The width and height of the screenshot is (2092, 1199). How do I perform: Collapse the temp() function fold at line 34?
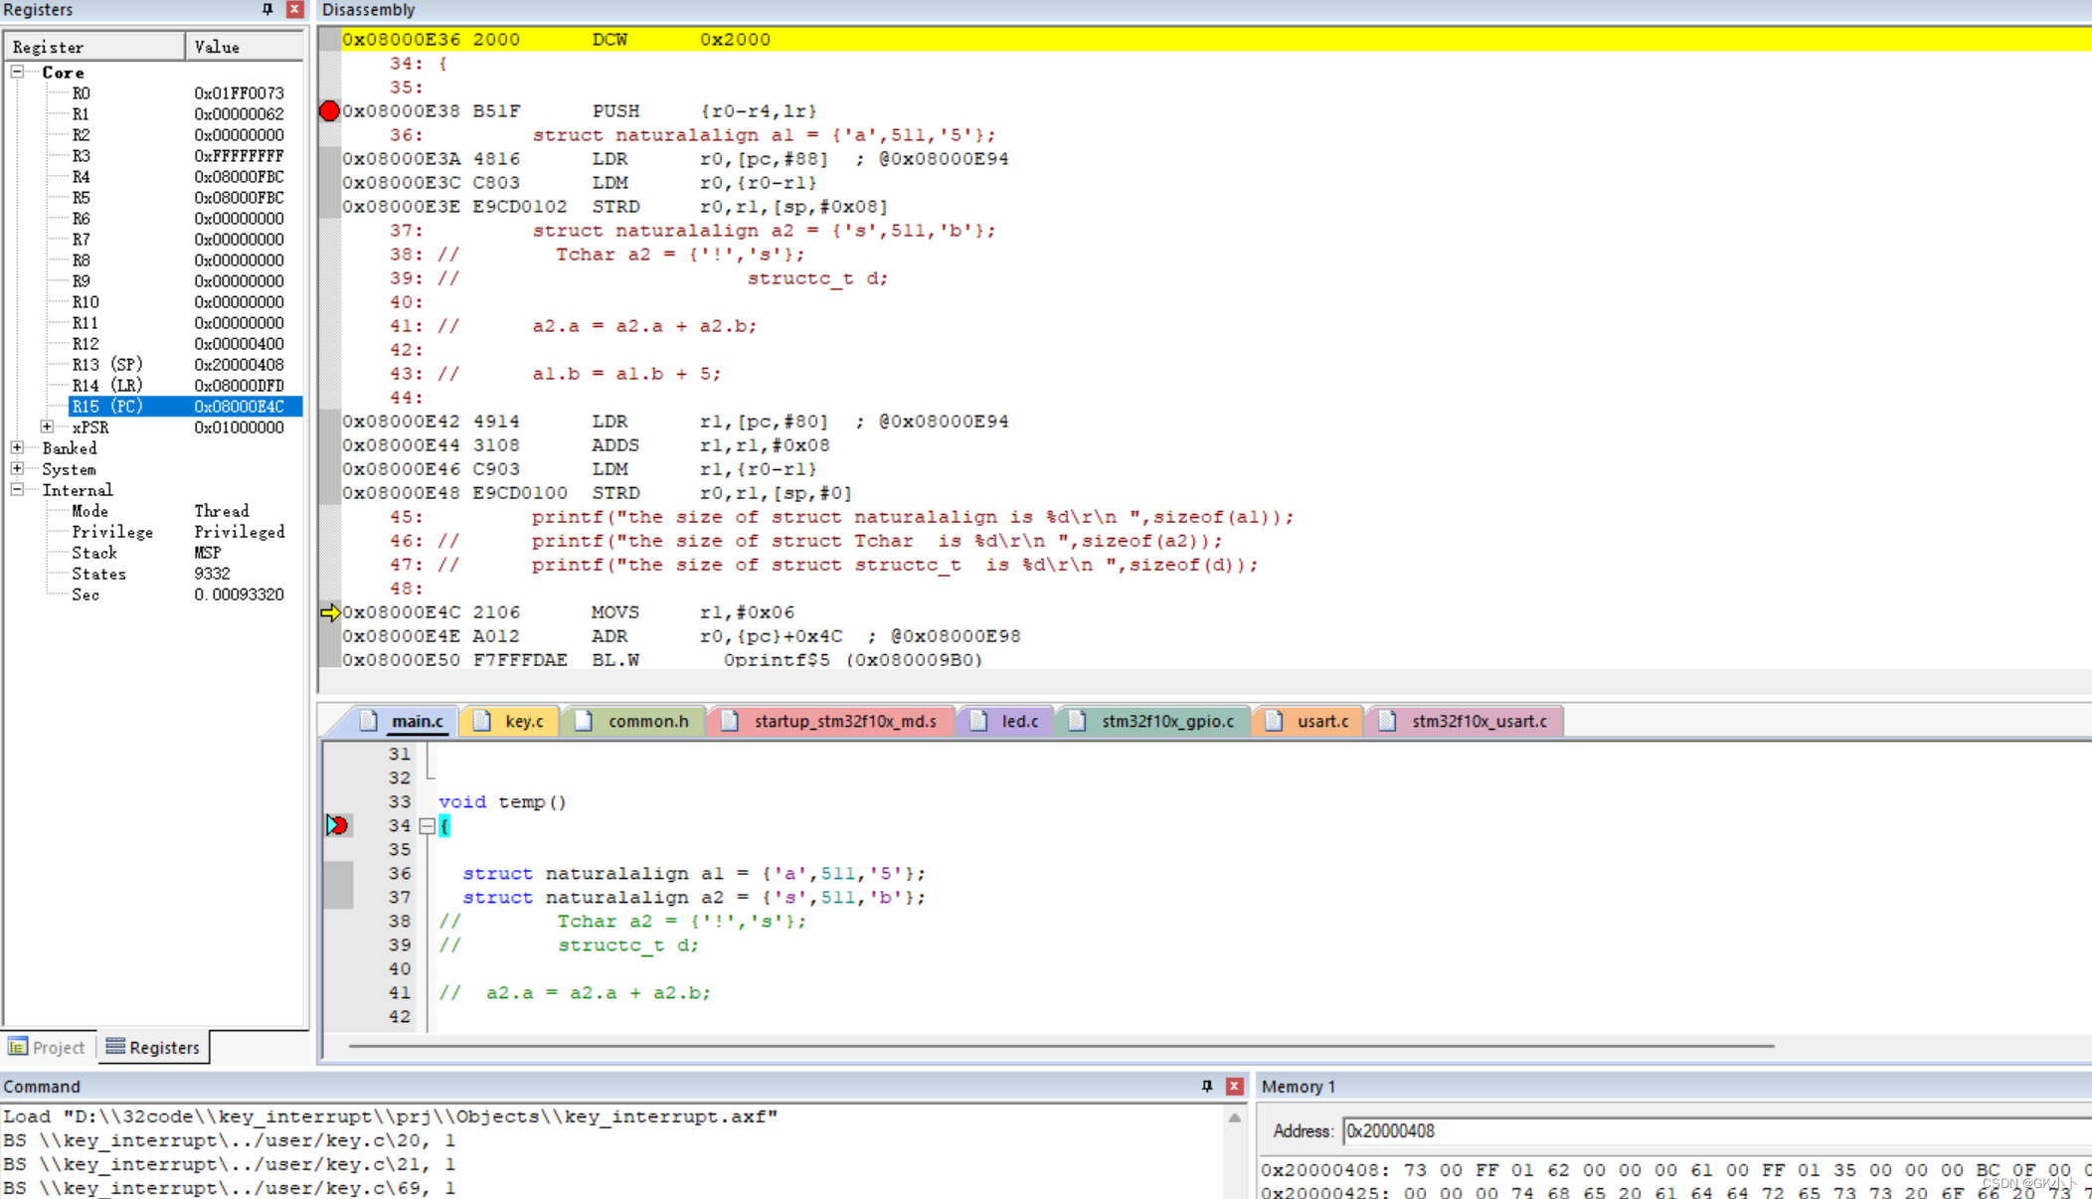coord(427,825)
